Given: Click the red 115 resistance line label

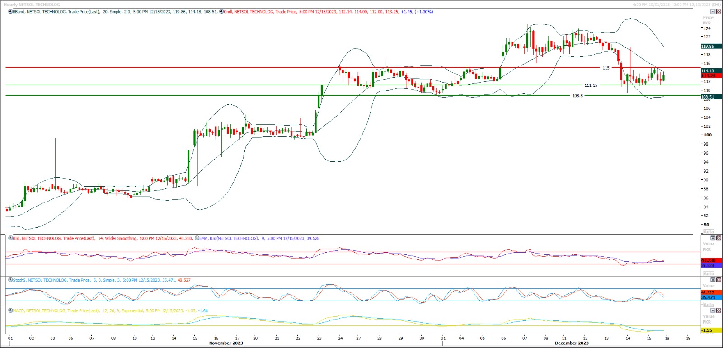Looking at the screenshot, I should [x=606, y=68].
